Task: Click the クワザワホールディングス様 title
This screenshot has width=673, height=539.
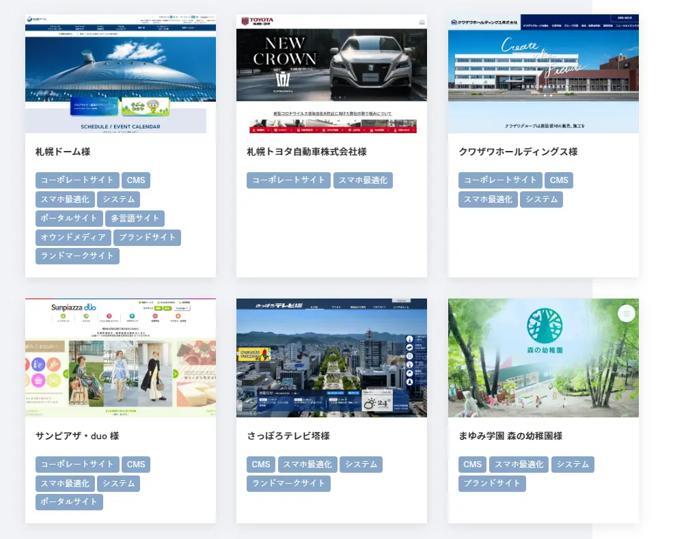Action: tap(518, 152)
